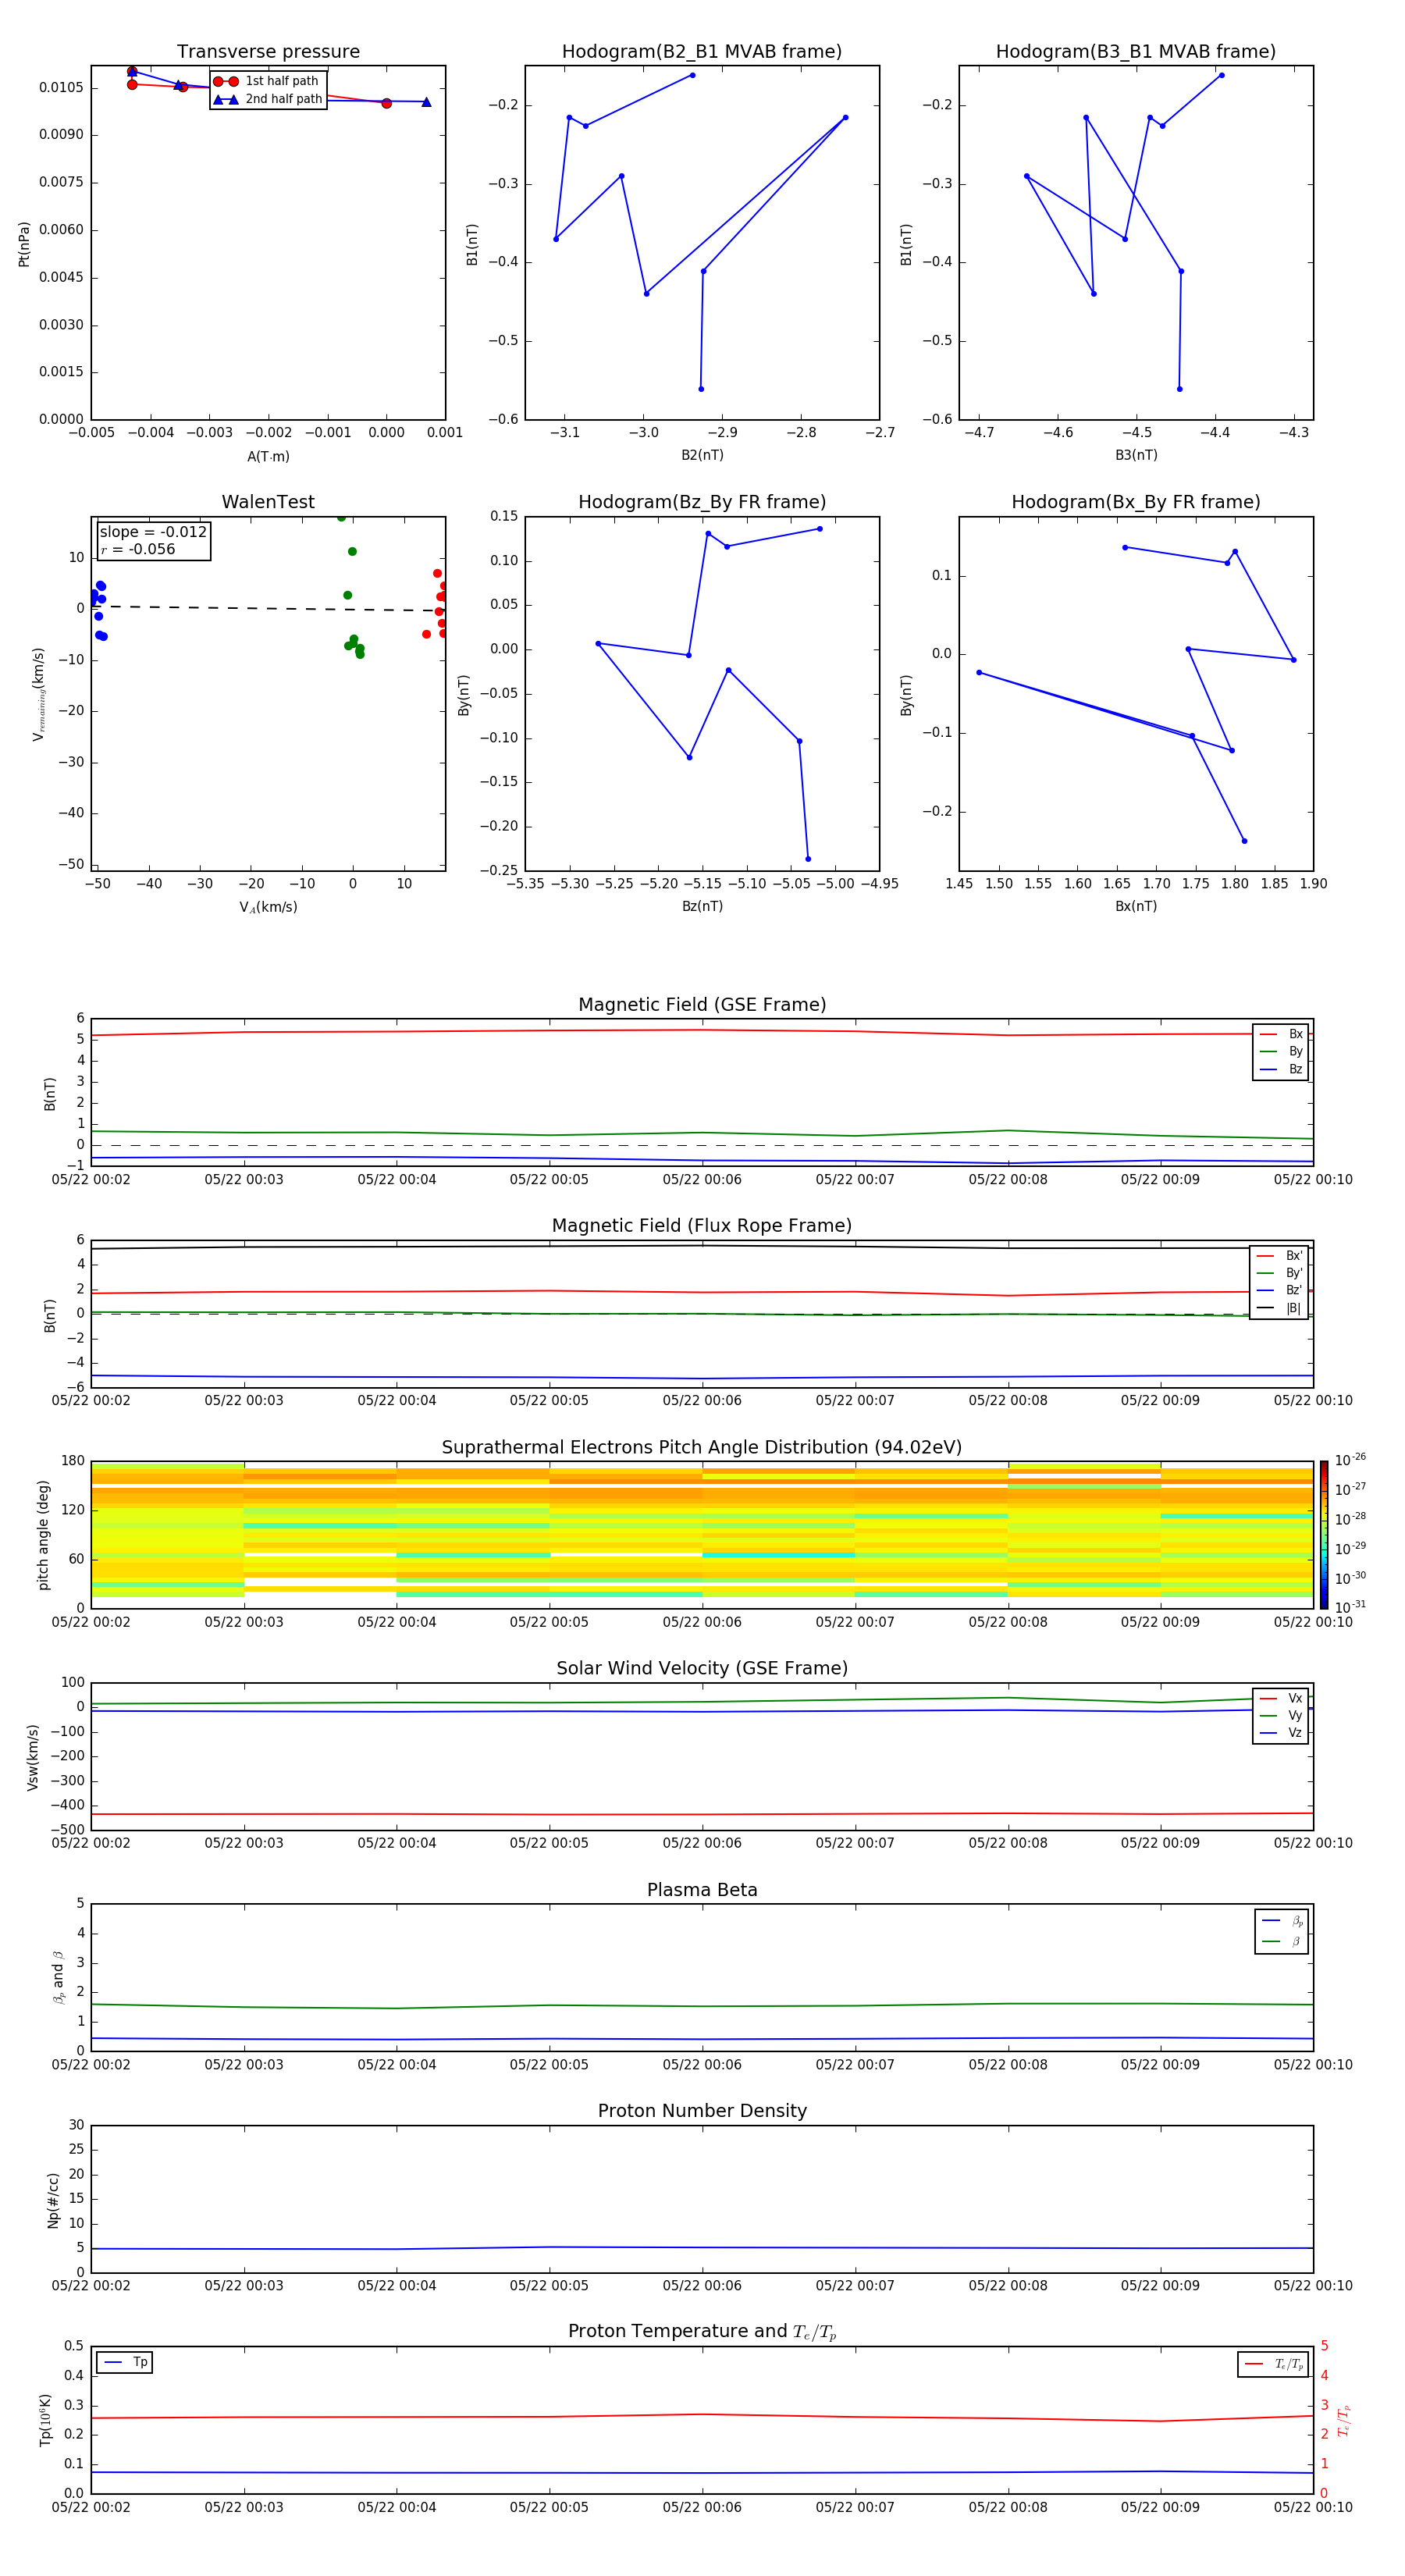
Task: Click the "V_remaining(km/s)" y-axis label
Action: tap(38, 694)
